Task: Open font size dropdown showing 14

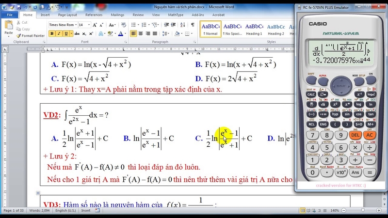Action: tap(89, 25)
